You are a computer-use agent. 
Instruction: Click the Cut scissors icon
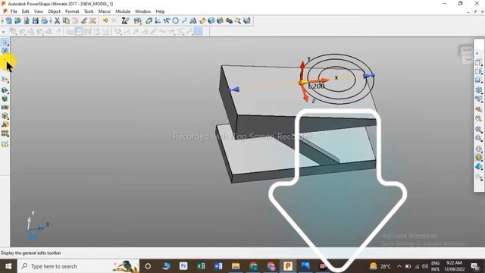(x=58, y=20)
